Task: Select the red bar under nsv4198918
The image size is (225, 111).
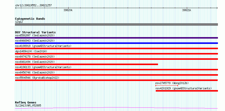Action: click(x=116, y=48)
